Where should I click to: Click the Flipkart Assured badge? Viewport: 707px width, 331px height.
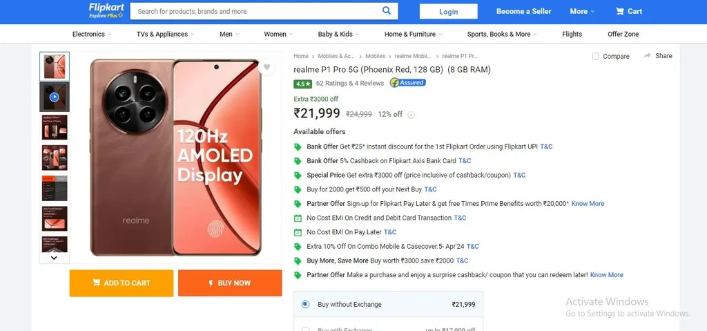(x=407, y=83)
